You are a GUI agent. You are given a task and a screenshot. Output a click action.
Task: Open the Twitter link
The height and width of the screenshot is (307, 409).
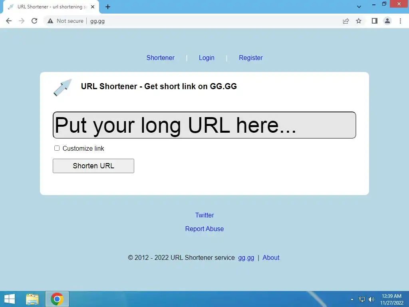point(204,215)
